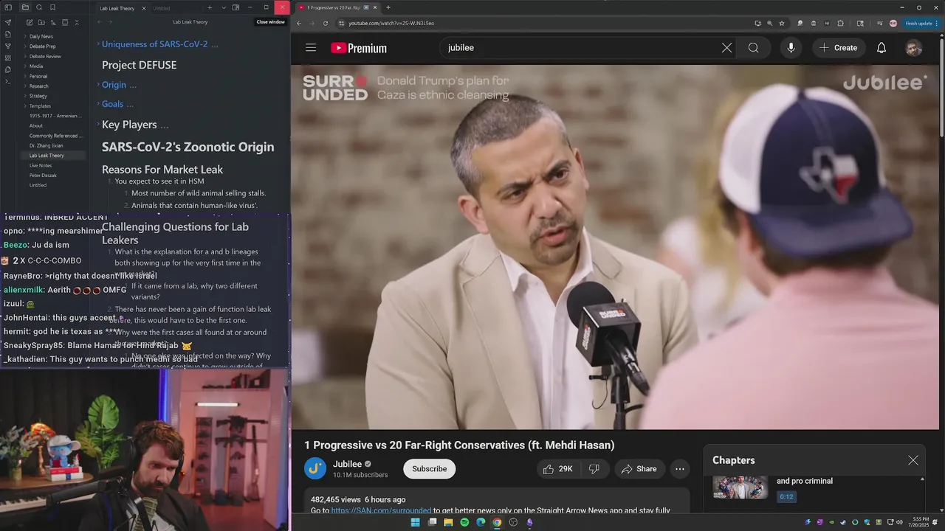The width and height of the screenshot is (945, 531).
Task: Click the paper plane icon in Obsidian ribbon
Action: [x=8, y=22]
